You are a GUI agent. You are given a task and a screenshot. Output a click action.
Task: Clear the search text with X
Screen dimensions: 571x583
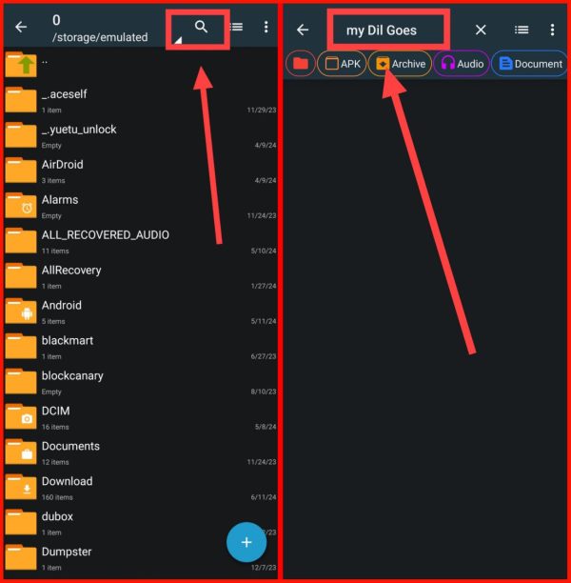481,30
